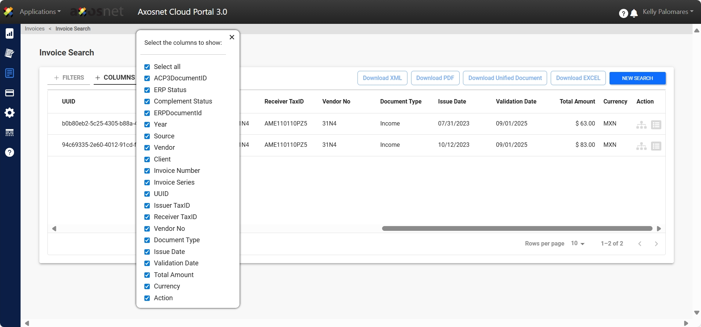The image size is (701, 327).
Task: Click the credit card icon in sidebar
Action: (10, 93)
